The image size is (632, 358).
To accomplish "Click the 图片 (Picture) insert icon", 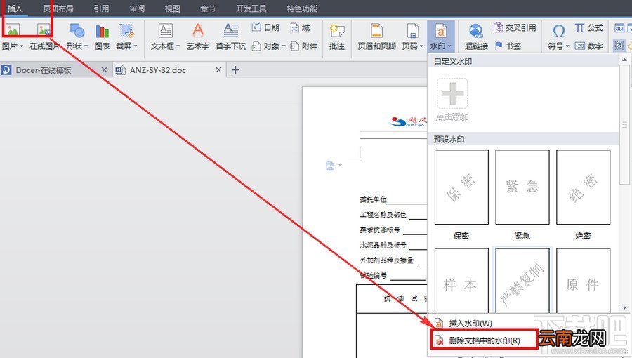I will 13,31.
